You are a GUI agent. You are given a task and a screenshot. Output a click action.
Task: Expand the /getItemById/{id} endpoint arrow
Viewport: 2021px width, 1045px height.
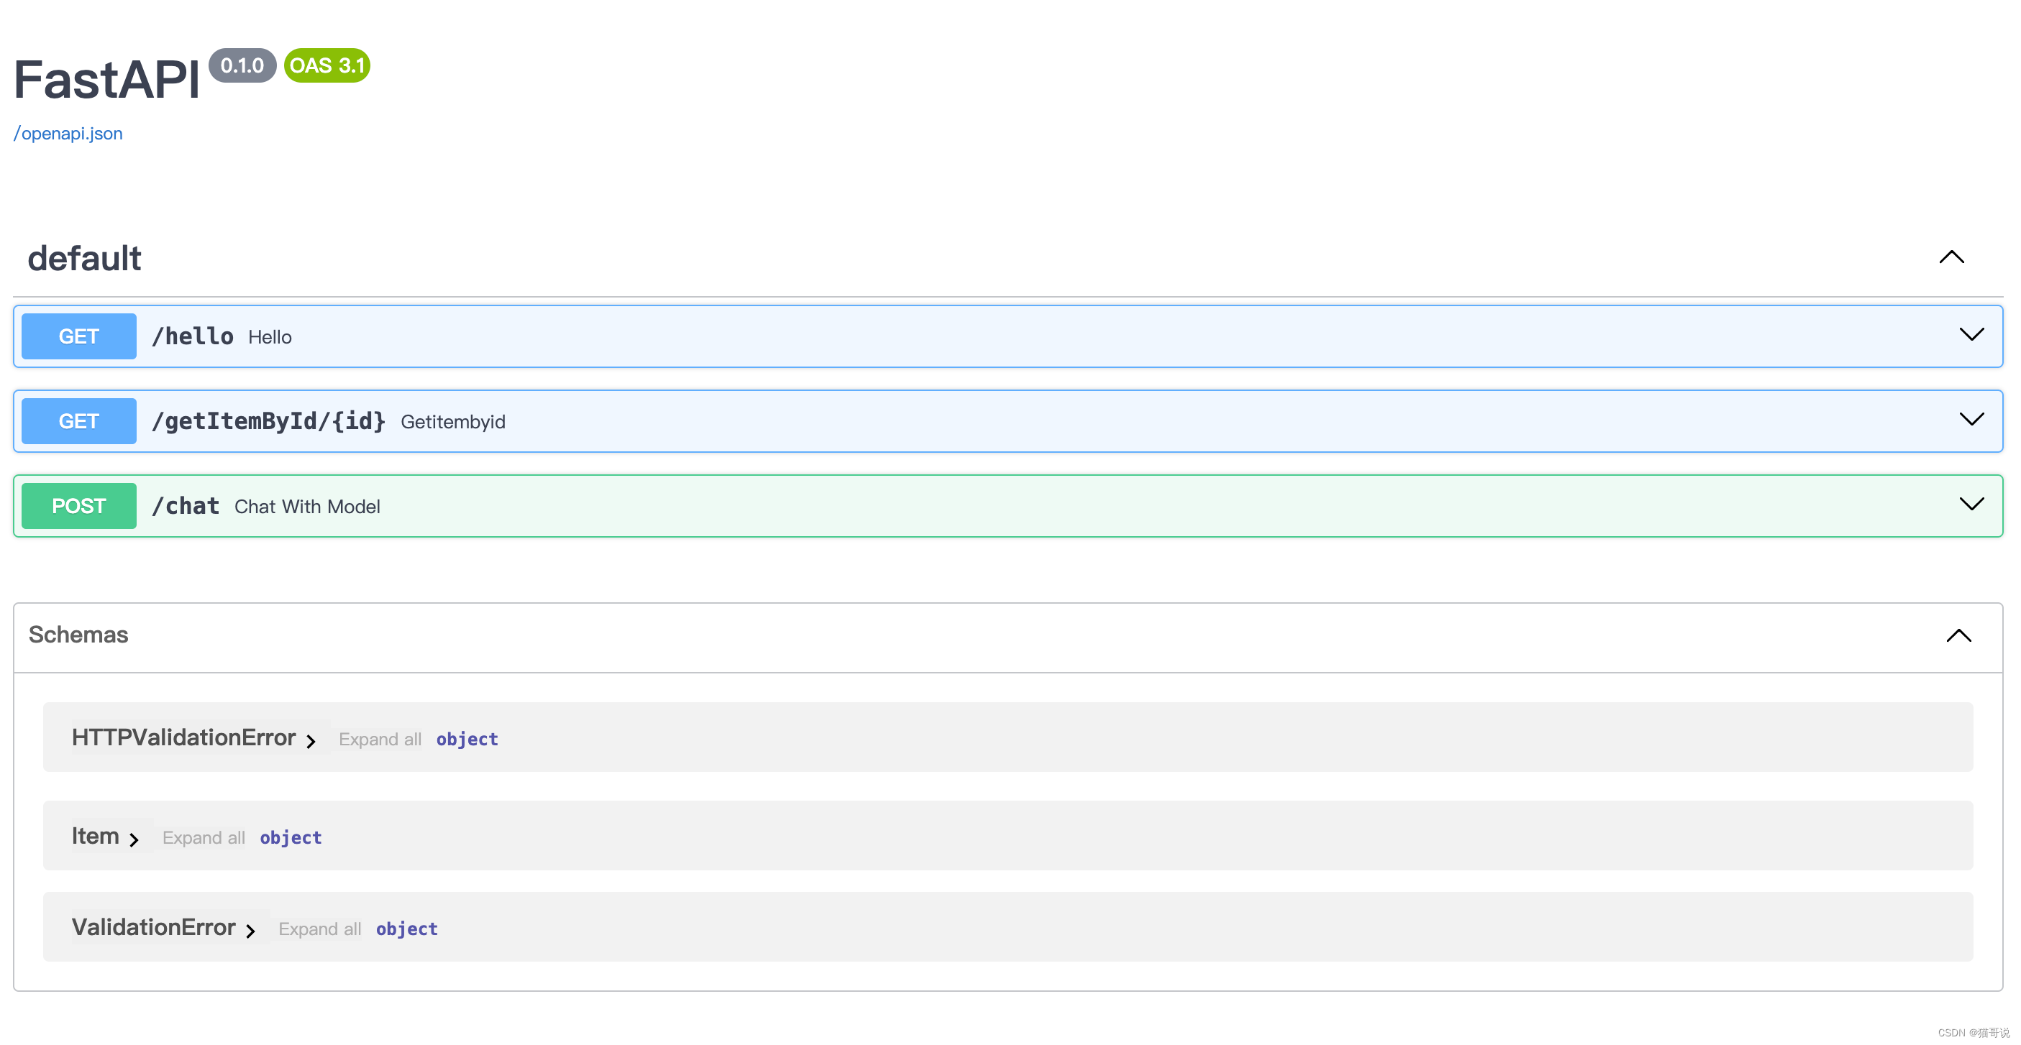1971,420
